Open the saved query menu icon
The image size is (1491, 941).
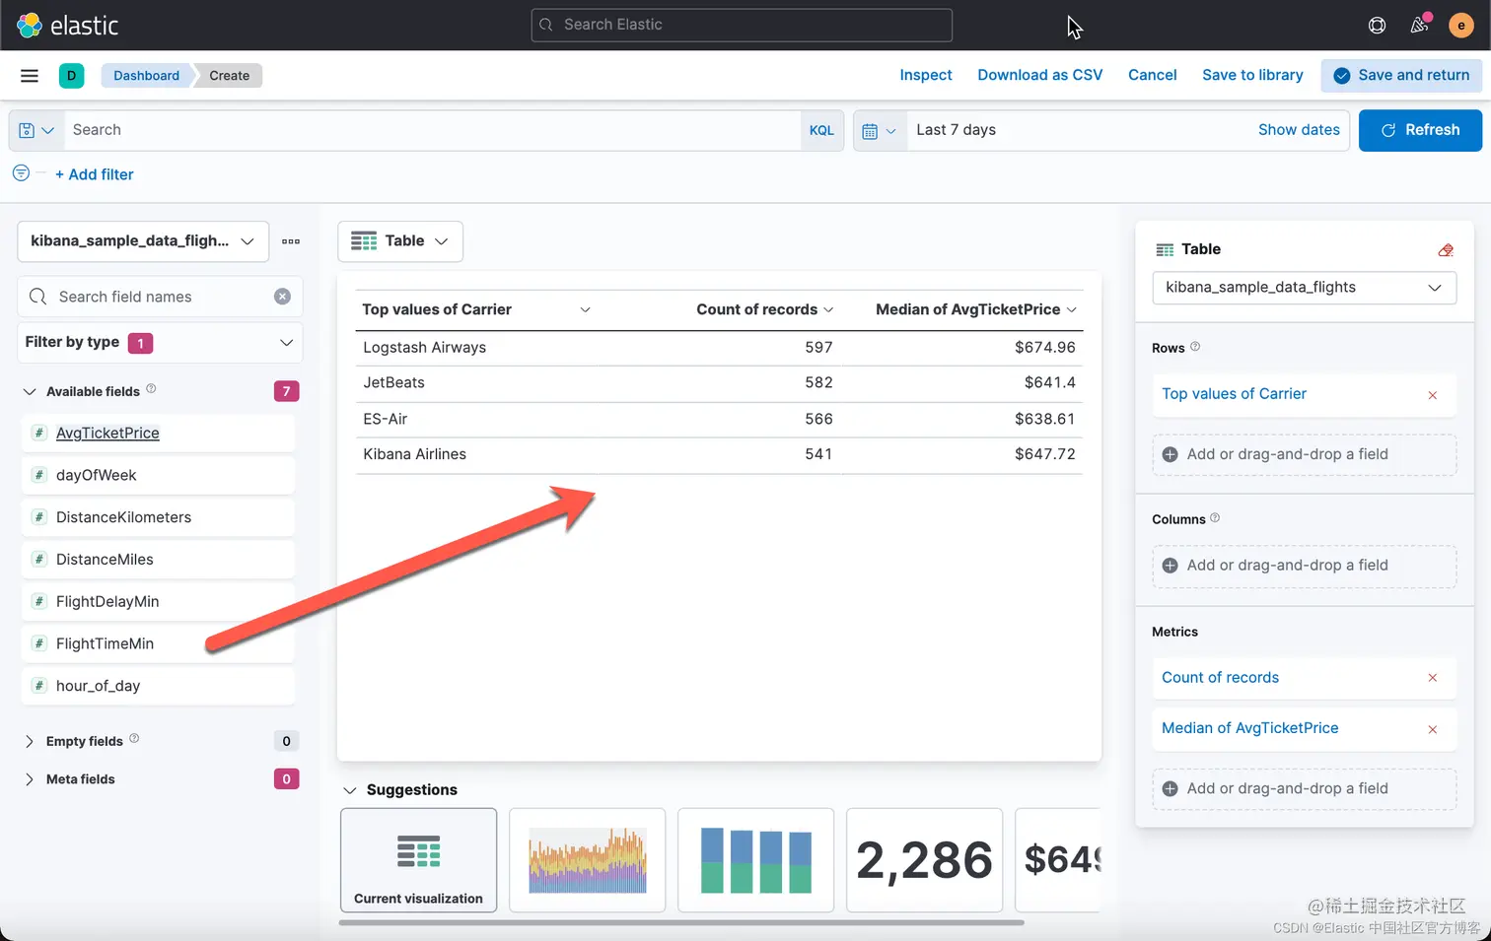tap(35, 130)
